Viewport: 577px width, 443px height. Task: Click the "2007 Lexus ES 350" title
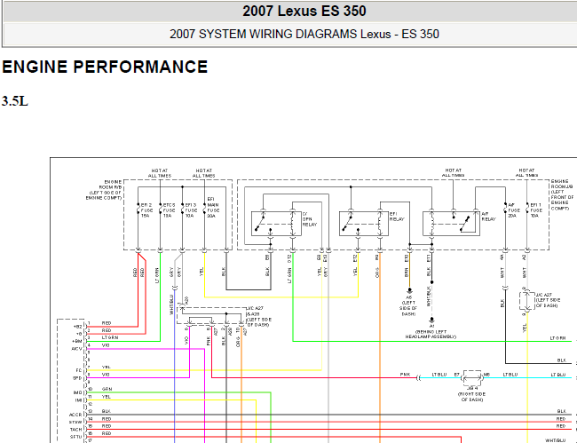[x=304, y=11]
